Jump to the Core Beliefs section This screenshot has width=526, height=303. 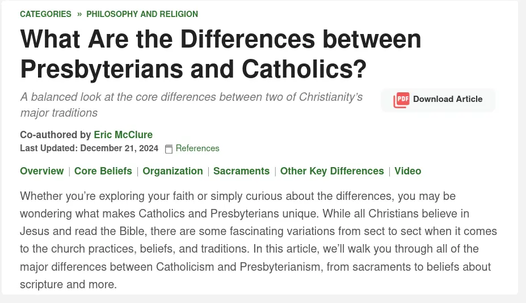(x=103, y=171)
